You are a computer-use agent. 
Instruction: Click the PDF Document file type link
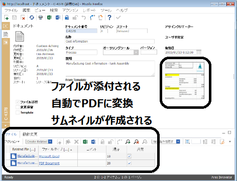pyautogui.click(x=49, y=163)
